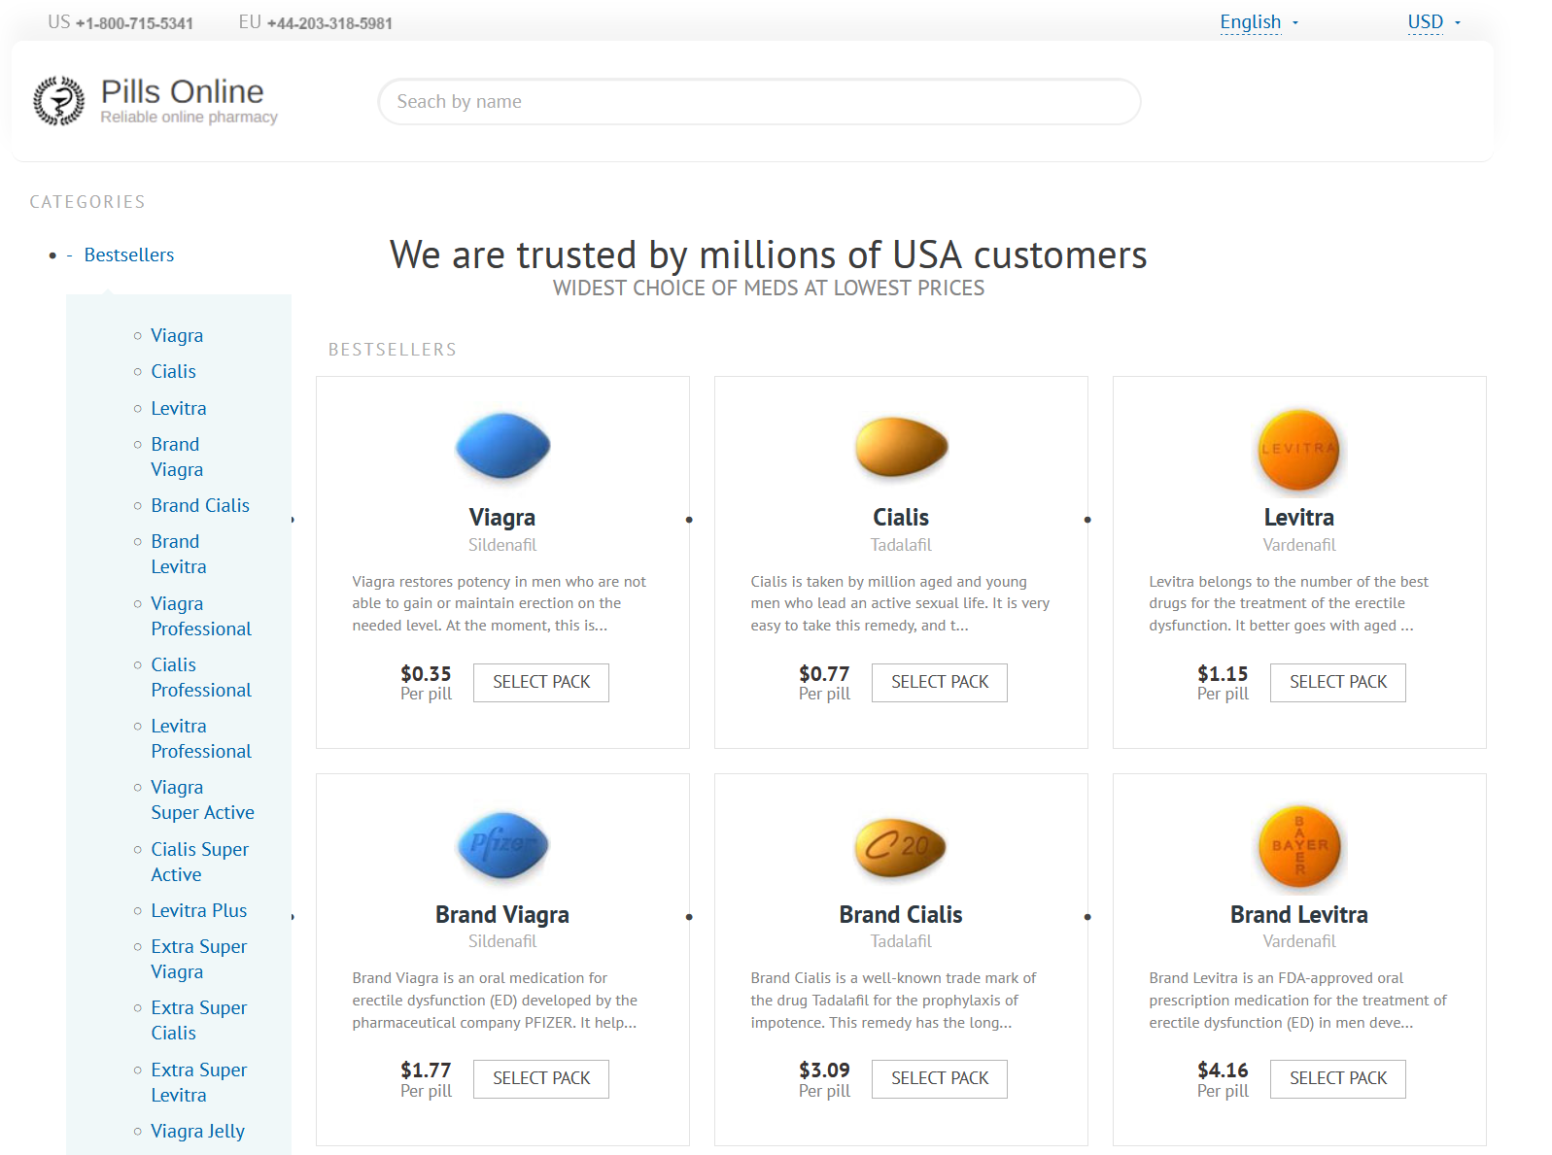Click the Pills Online site name
The height and width of the screenshot is (1155, 1552).
tap(183, 91)
